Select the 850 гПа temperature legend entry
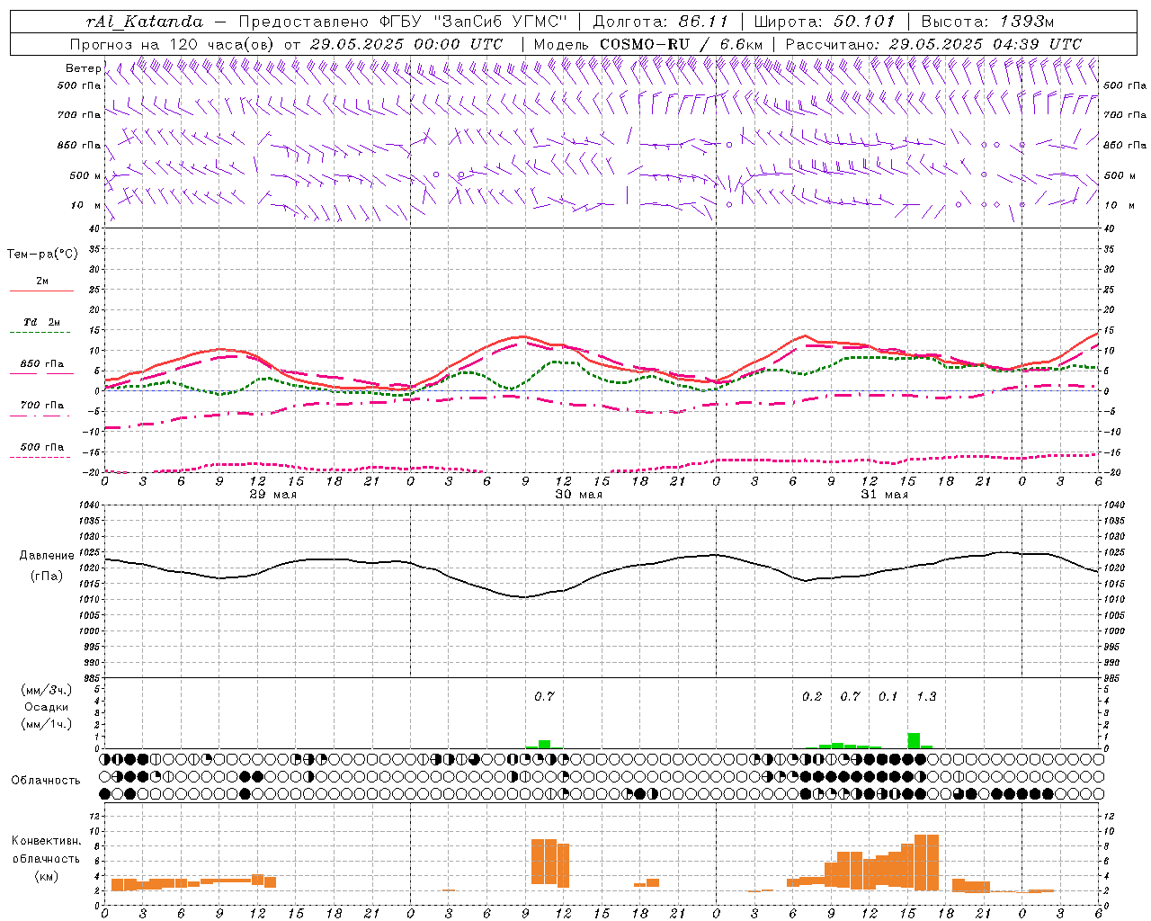Viewport: 1151px width, 921px height. [41, 364]
